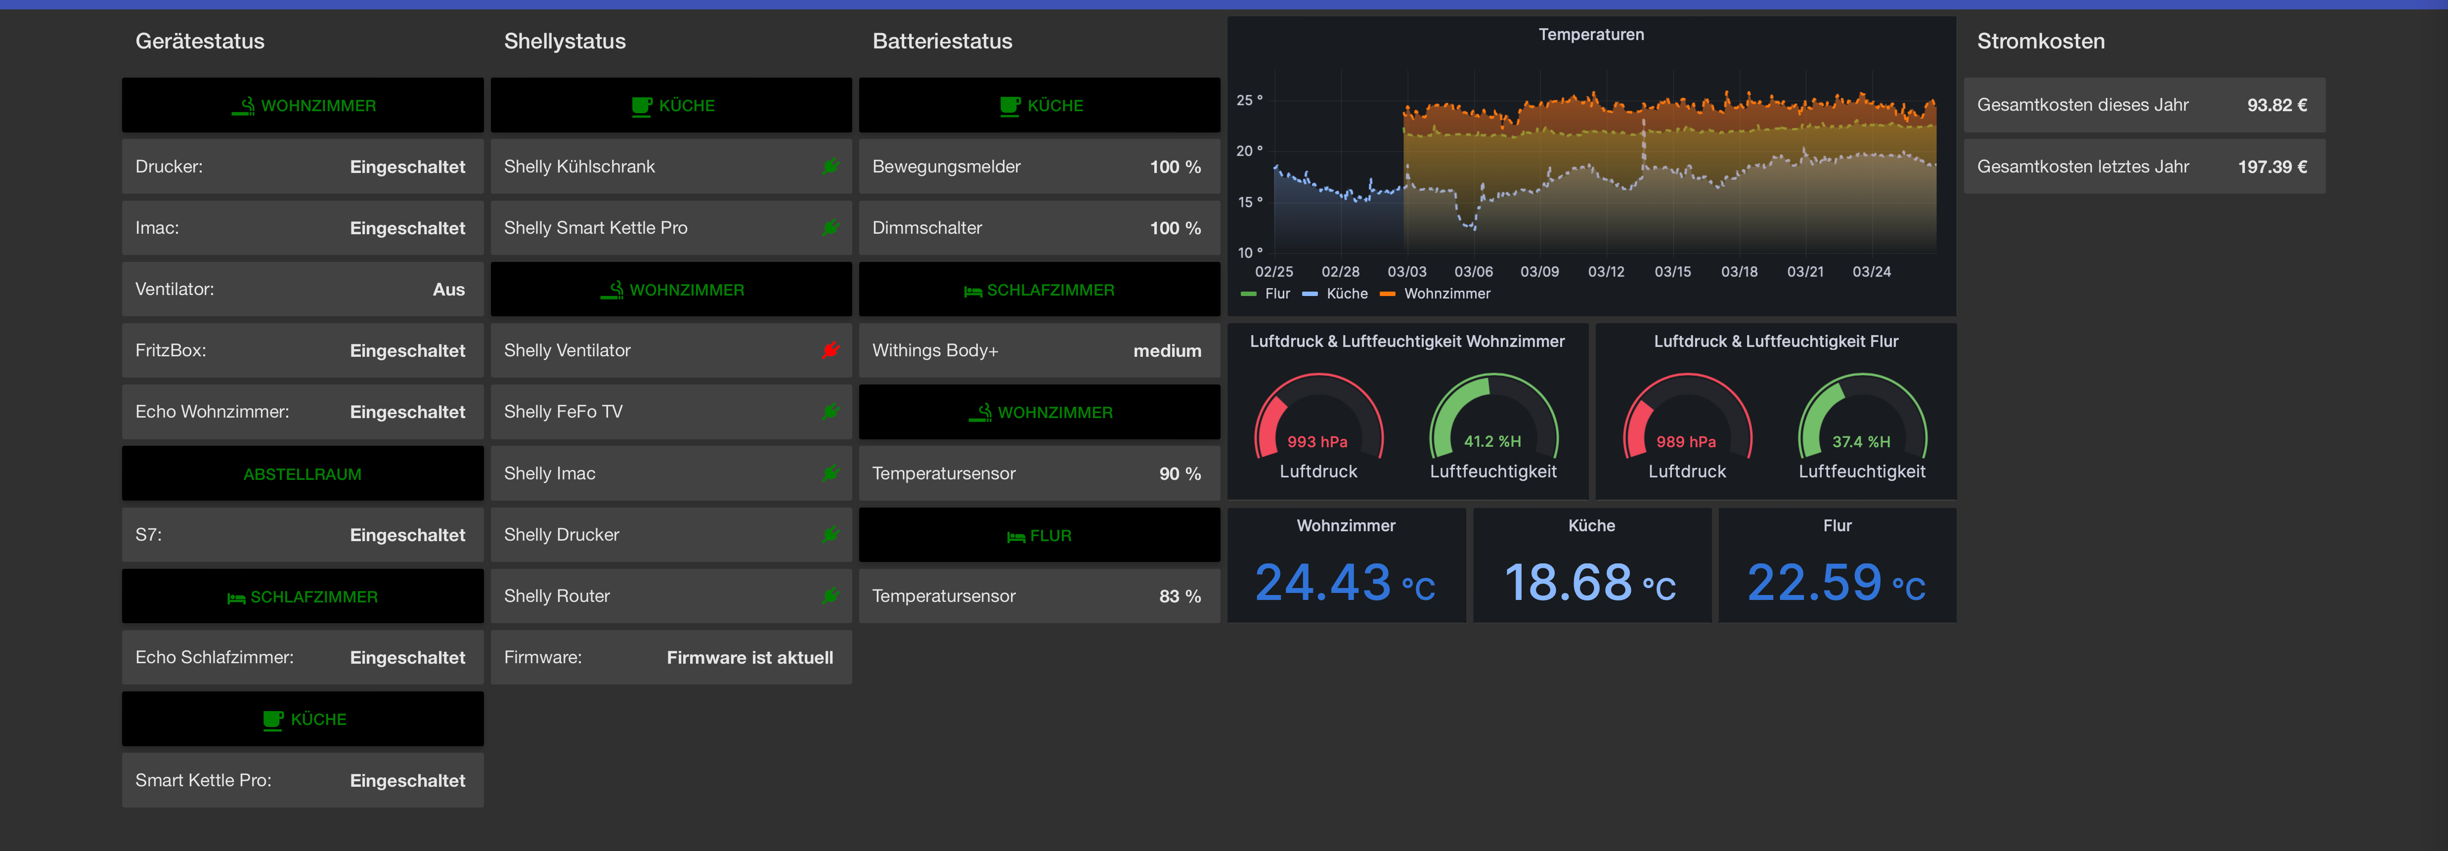Open the Temperaturen panel title menu

click(1591, 33)
